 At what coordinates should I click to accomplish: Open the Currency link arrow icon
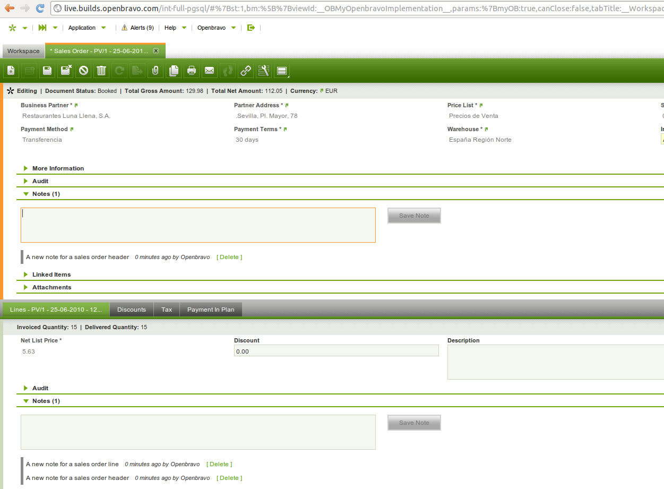pos(322,91)
